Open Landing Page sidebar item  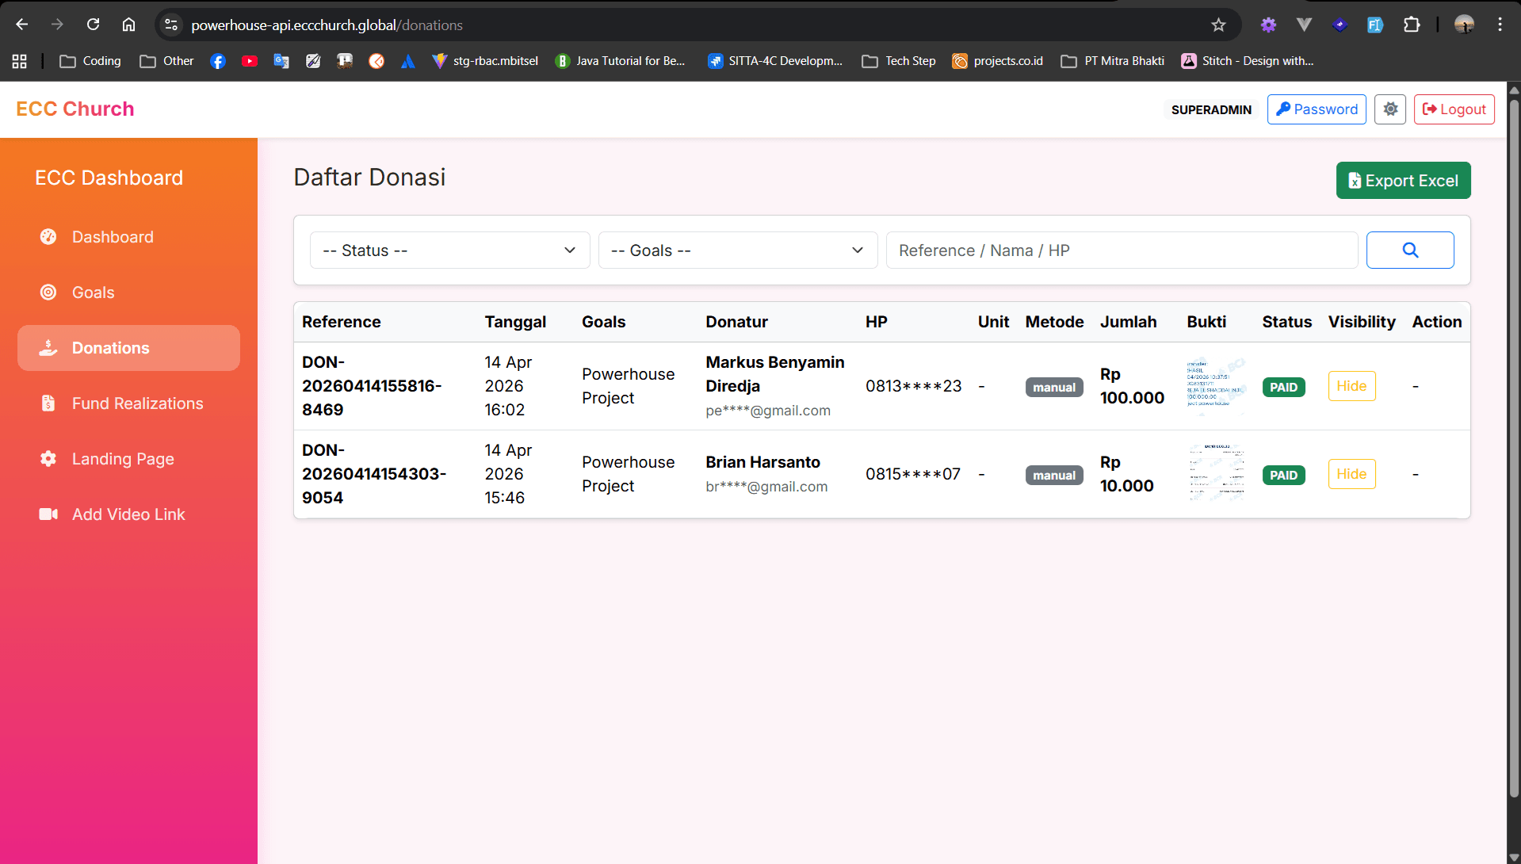point(123,459)
